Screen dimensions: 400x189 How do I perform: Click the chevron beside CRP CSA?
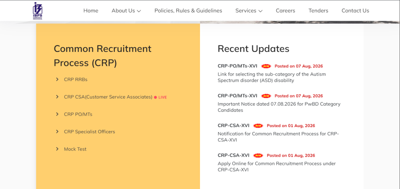57,97
